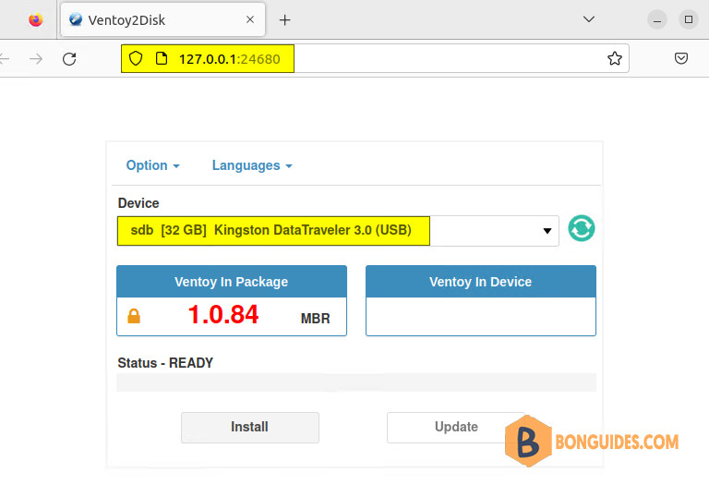The height and width of the screenshot is (497, 709).
Task: Close the Ventoy2Disk tab
Action: tap(250, 19)
